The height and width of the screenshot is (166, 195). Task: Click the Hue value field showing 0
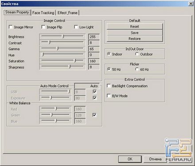pyautogui.click(x=94, y=55)
